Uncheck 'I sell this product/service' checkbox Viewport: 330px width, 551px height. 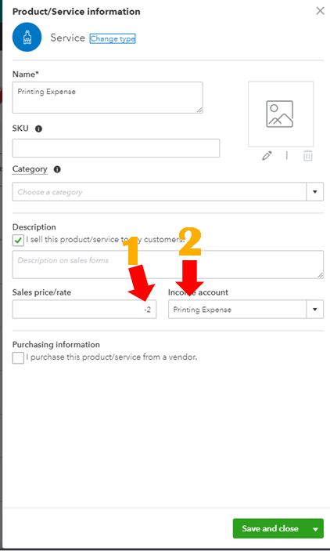point(18,241)
